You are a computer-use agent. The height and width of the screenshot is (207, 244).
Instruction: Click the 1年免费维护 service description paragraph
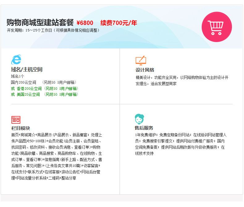click(x=181, y=144)
